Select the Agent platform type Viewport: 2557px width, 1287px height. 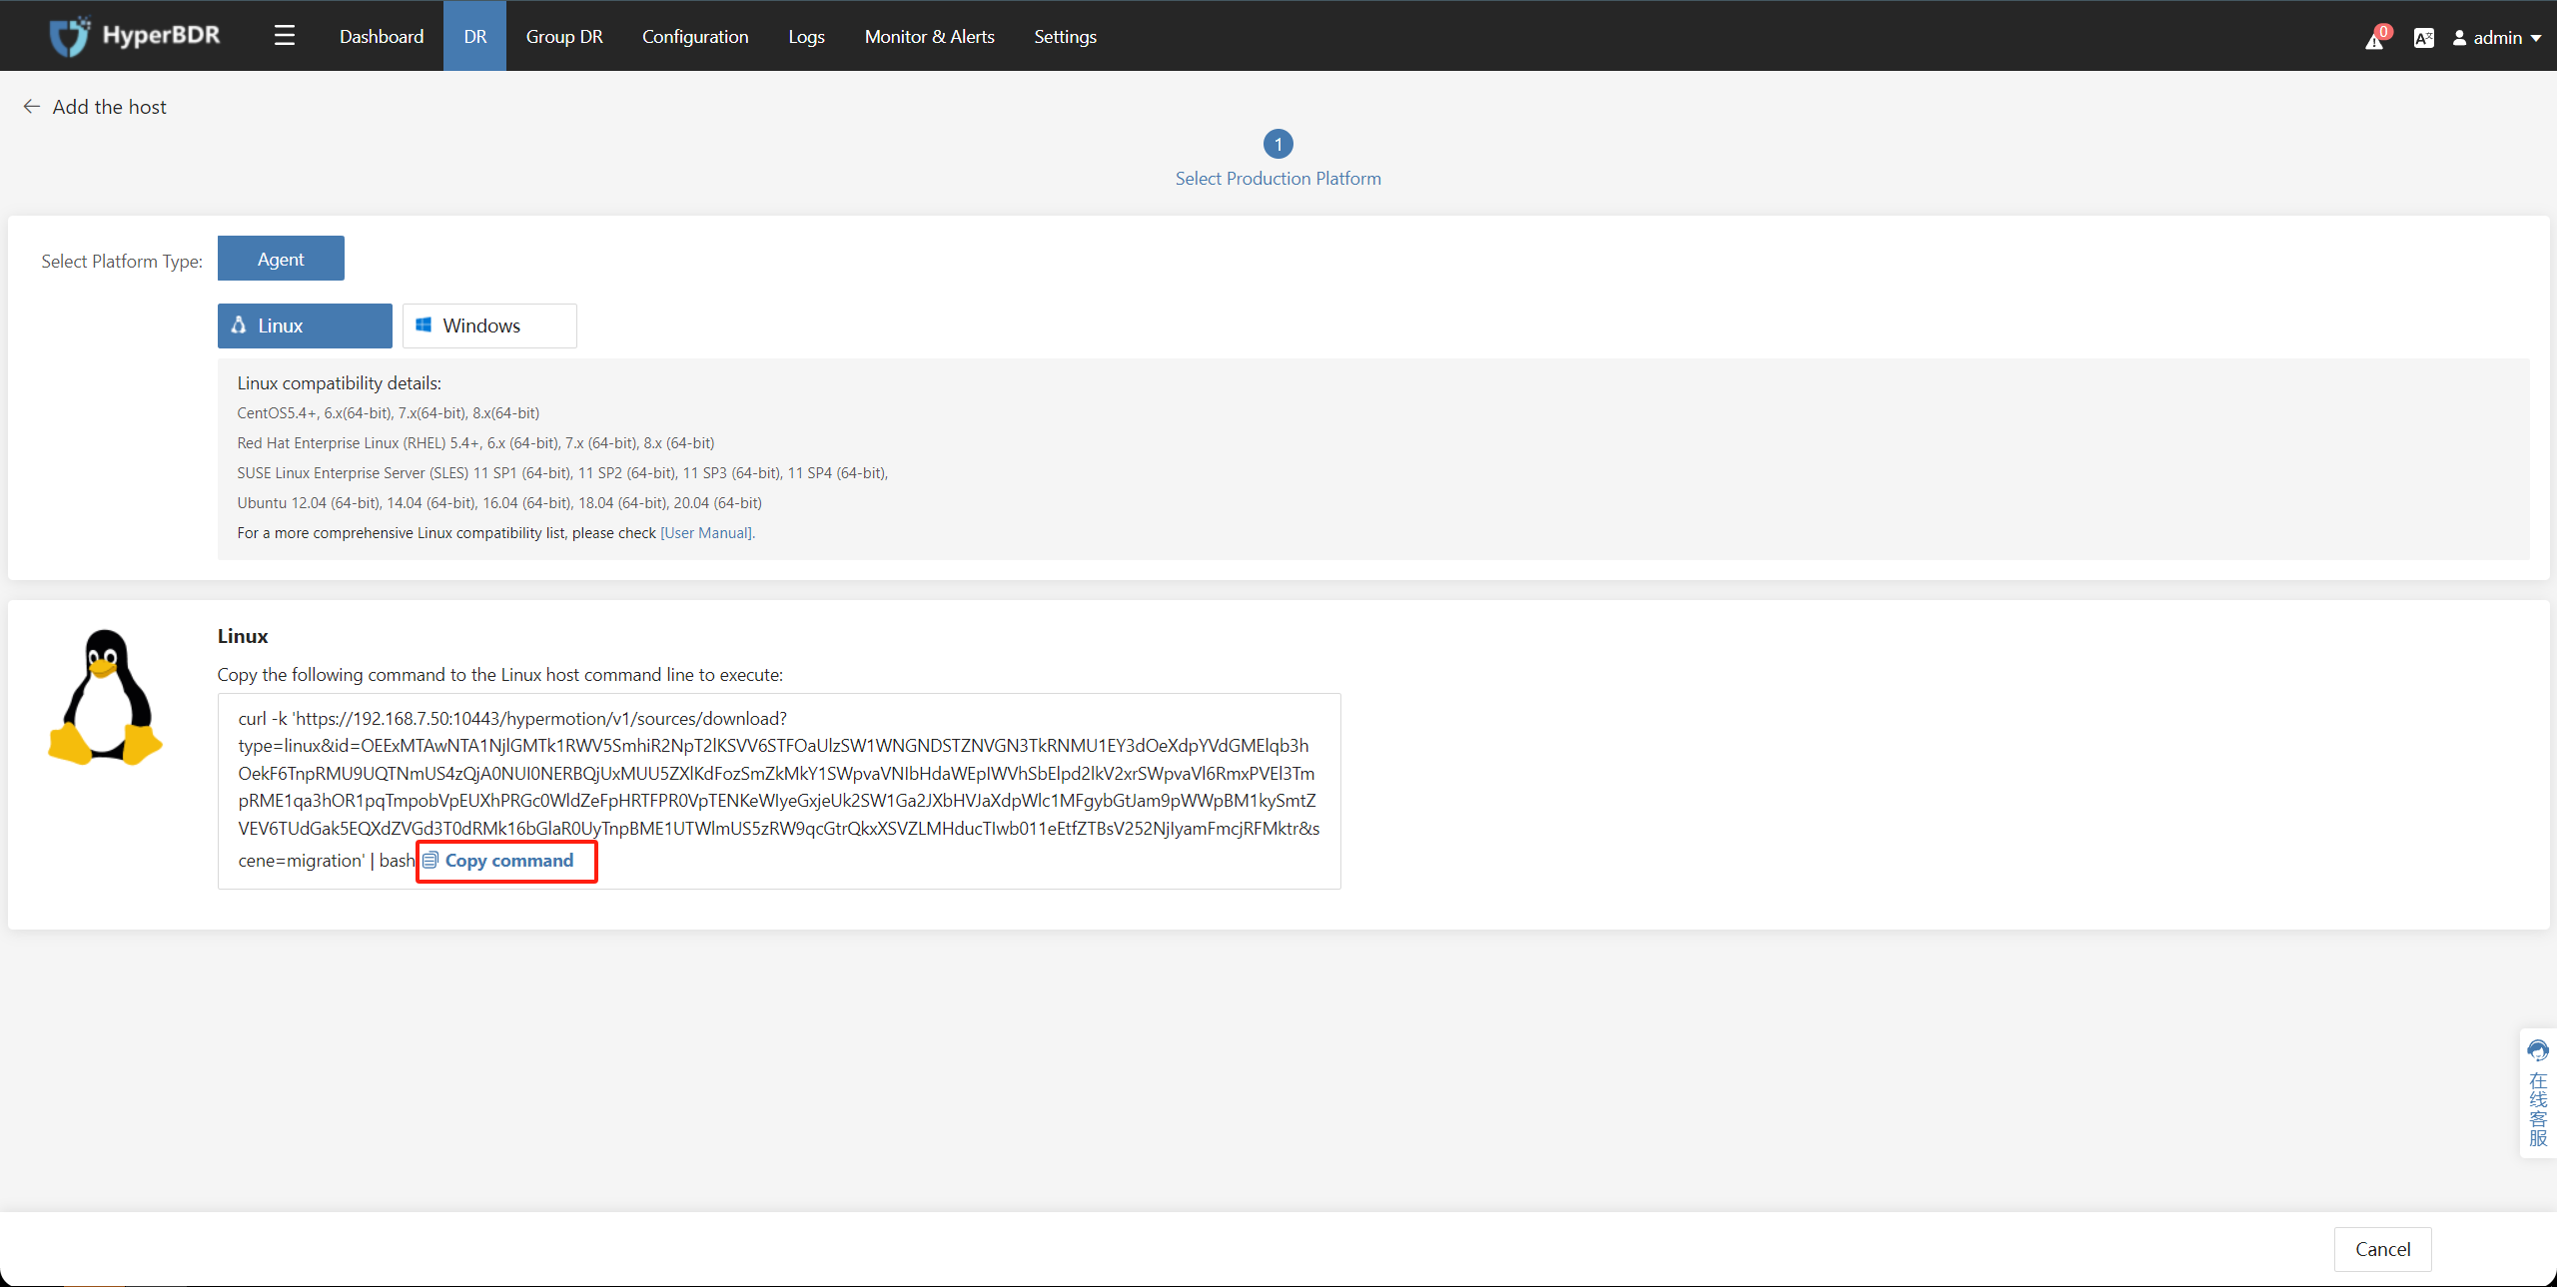click(x=280, y=258)
